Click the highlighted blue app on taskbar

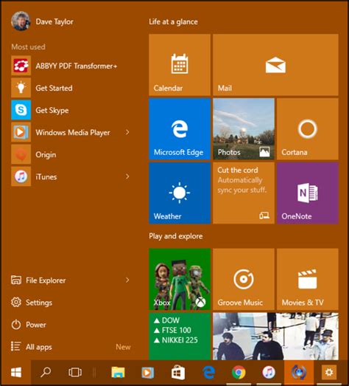tap(299, 373)
